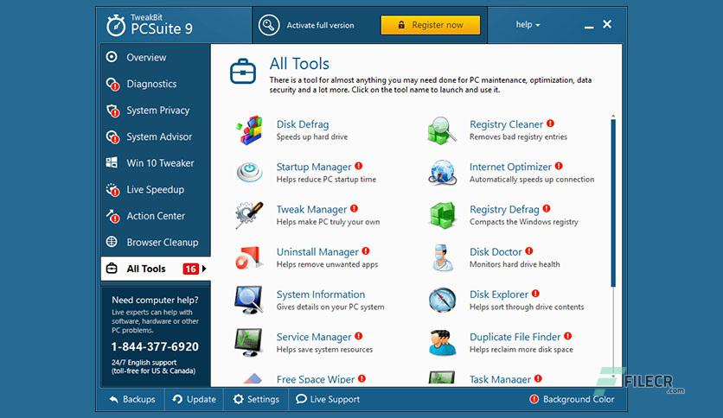Expand the help dropdown menu
Viewport: 723px width, 418px height.
click(x=528, y=25)
